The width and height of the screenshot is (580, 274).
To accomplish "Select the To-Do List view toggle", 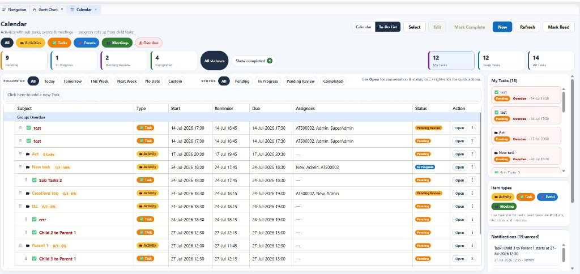I will 387,27.
